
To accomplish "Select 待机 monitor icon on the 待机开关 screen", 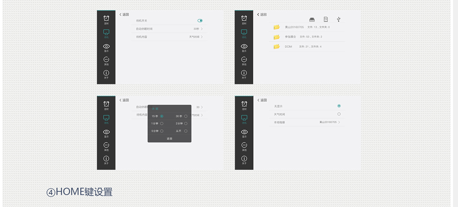I will point(106,32).
